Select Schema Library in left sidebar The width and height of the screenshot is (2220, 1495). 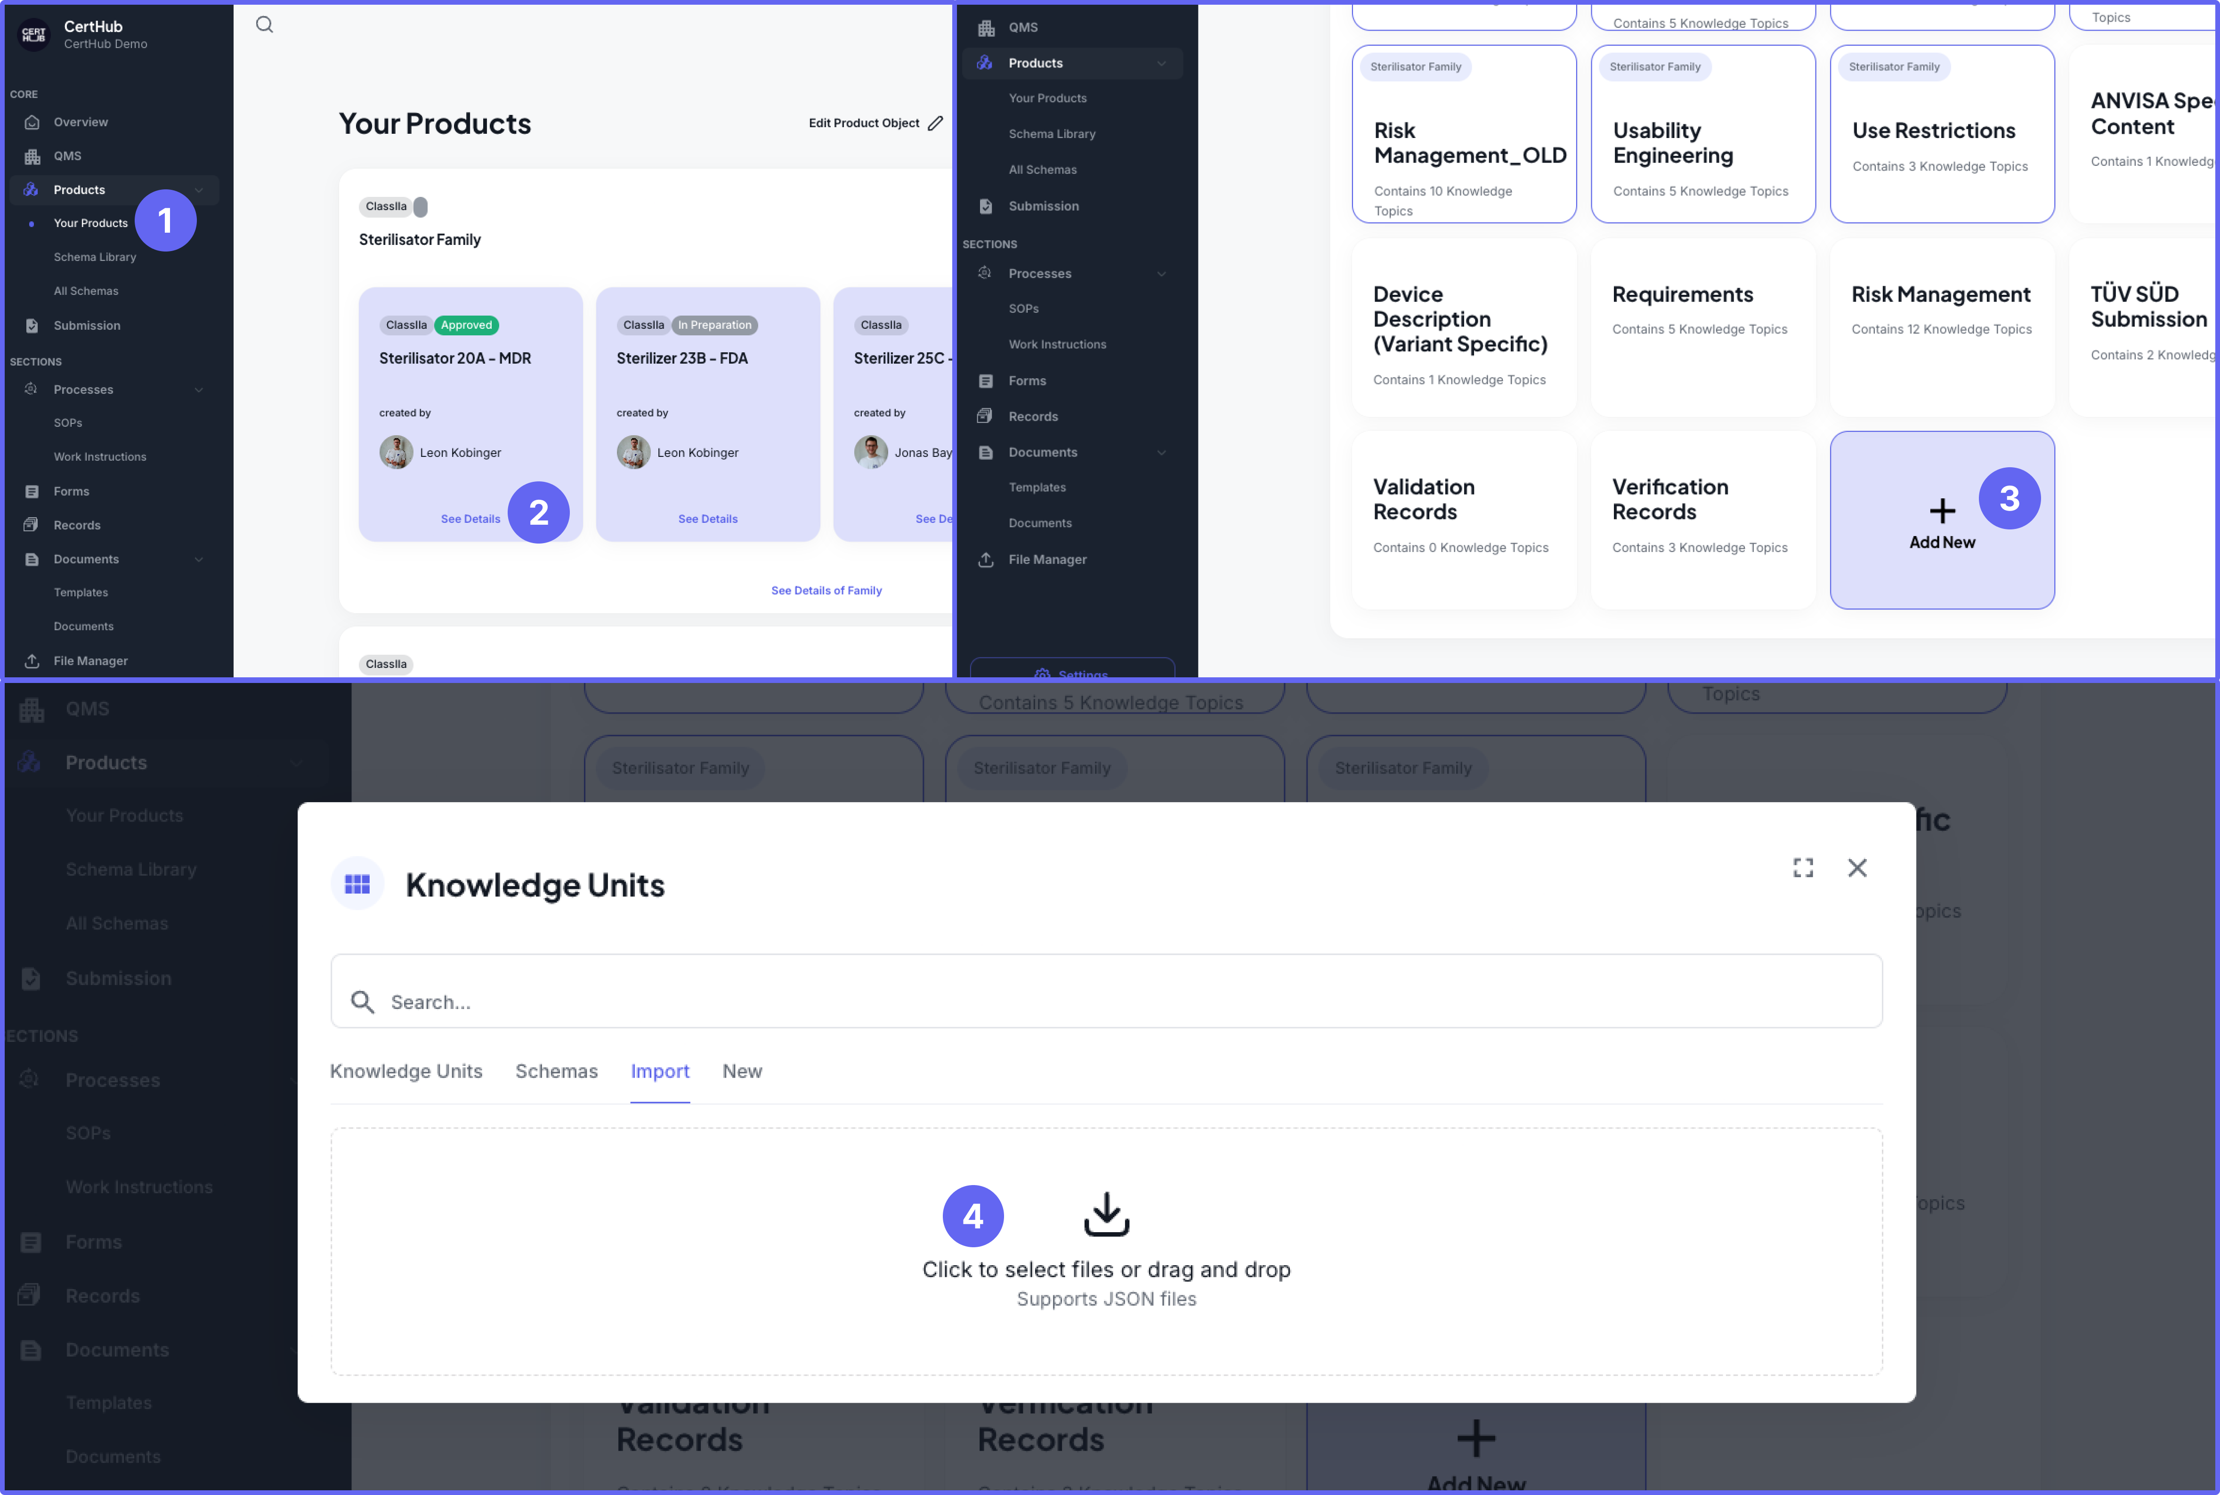coord(94,258)
